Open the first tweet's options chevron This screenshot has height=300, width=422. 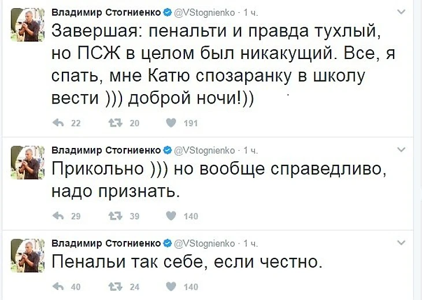tap(402, 12)
